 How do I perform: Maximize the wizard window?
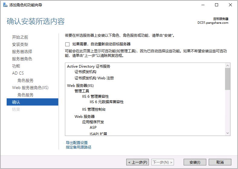coord(217,5)
